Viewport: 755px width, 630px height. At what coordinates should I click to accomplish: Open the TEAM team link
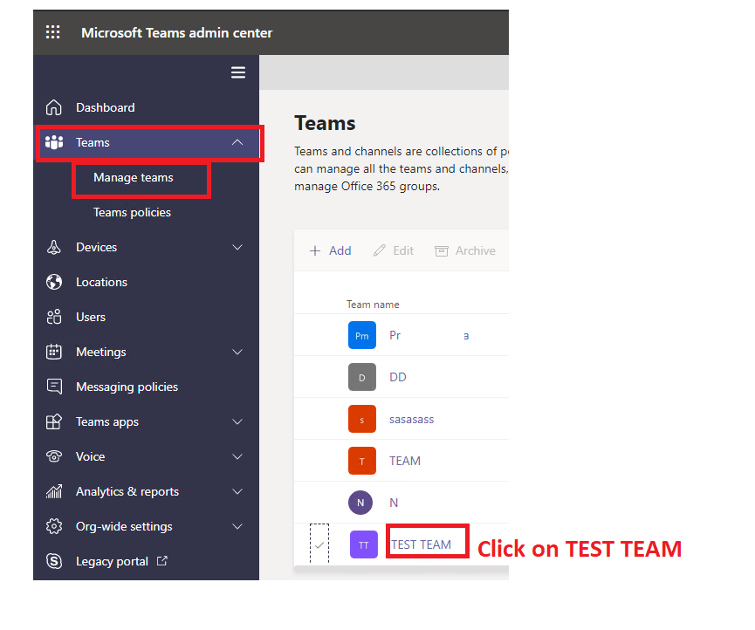[x=405, y=461]
